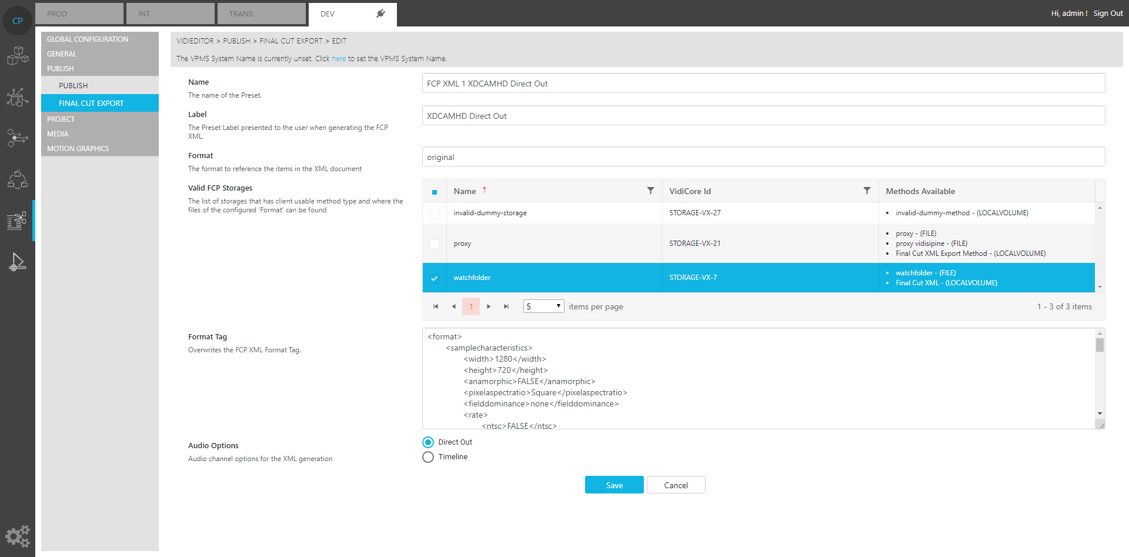
Task: Select the Timeline audio option
Action: [x=427, y=456]
